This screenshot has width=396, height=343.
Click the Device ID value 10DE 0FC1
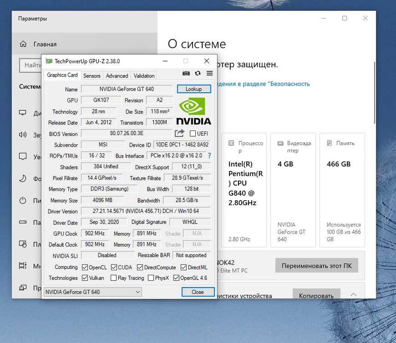[x=182, y=145]
